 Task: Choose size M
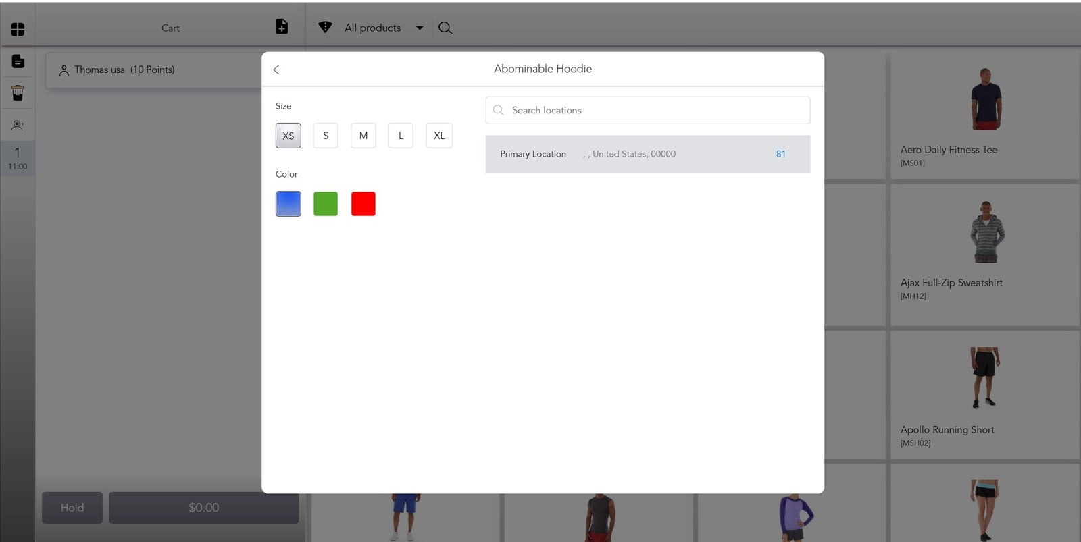363,136
